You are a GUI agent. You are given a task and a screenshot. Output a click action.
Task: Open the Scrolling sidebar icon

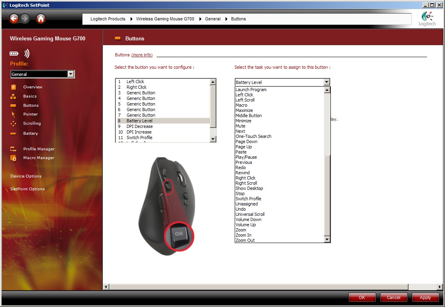tap(14, 124)
